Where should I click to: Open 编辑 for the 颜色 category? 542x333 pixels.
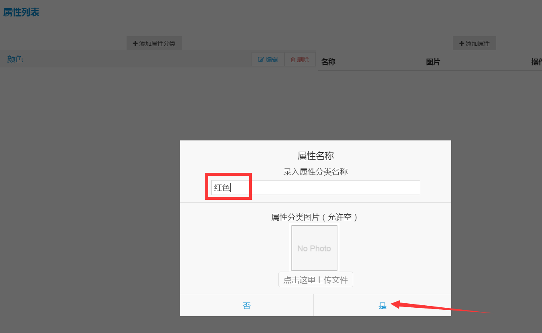[x=268, y=59]
